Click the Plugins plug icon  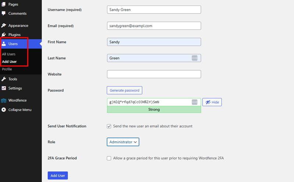[x=4, y=35]
